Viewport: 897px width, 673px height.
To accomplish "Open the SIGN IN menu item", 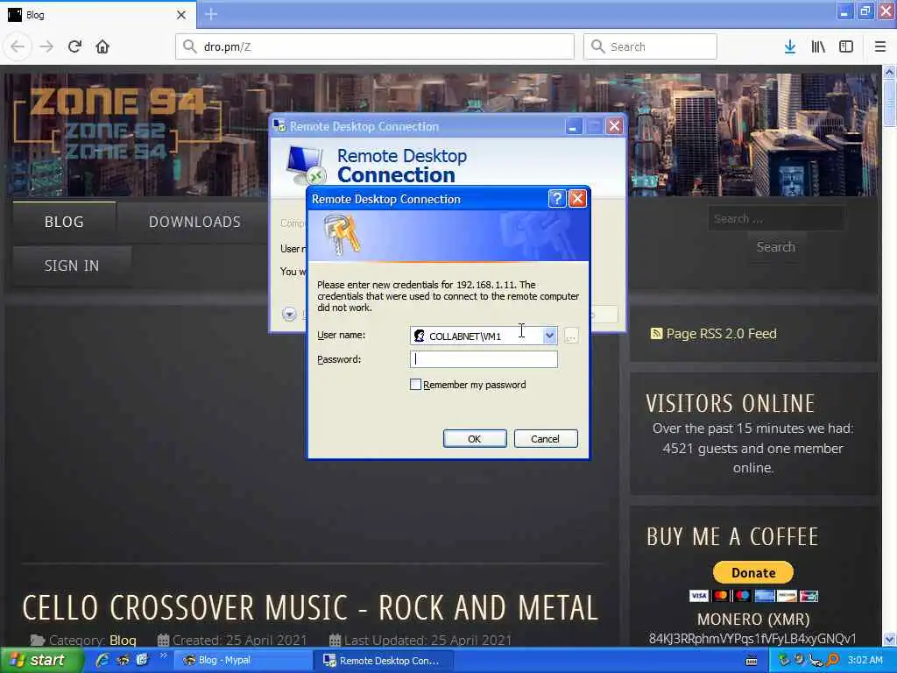I will [x=72, y=266].
